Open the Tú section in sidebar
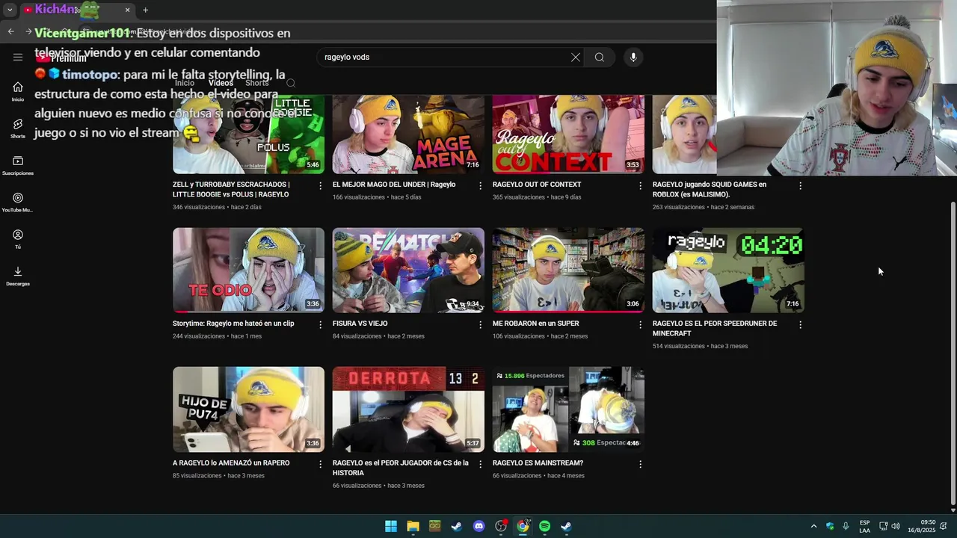The image size is (957, 538). (x=18, y=239)
